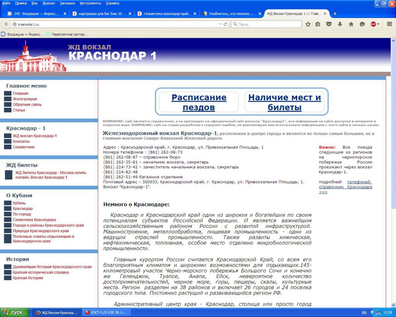Bookmark this page with the star icon
Screen dimensions: 396x317
coord(308,24)
